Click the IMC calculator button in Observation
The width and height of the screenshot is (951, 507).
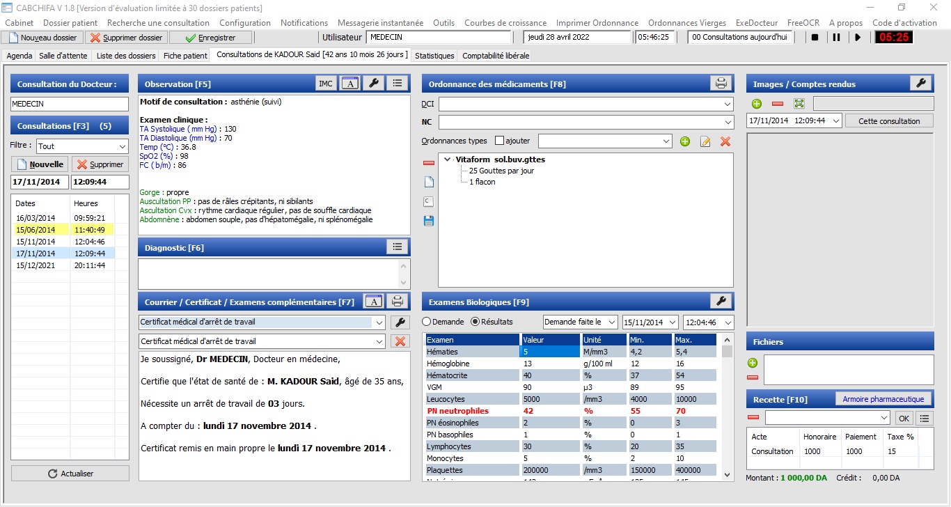click(x=325, y=84)
